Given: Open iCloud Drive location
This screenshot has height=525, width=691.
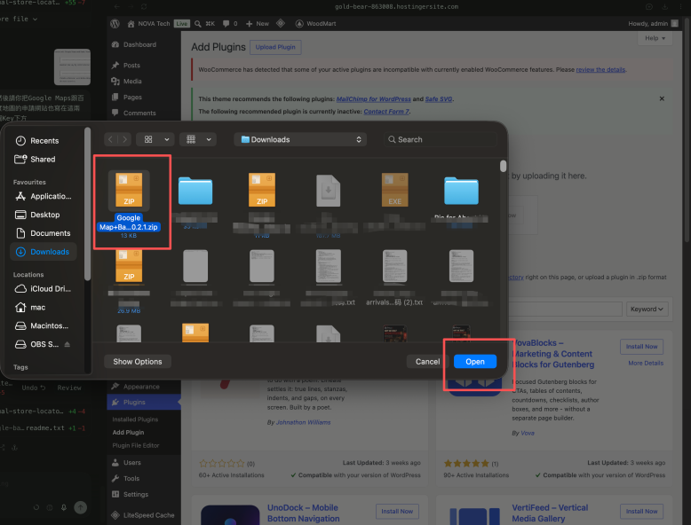Looking at the screenshot, I should click(x=44, y=289).
